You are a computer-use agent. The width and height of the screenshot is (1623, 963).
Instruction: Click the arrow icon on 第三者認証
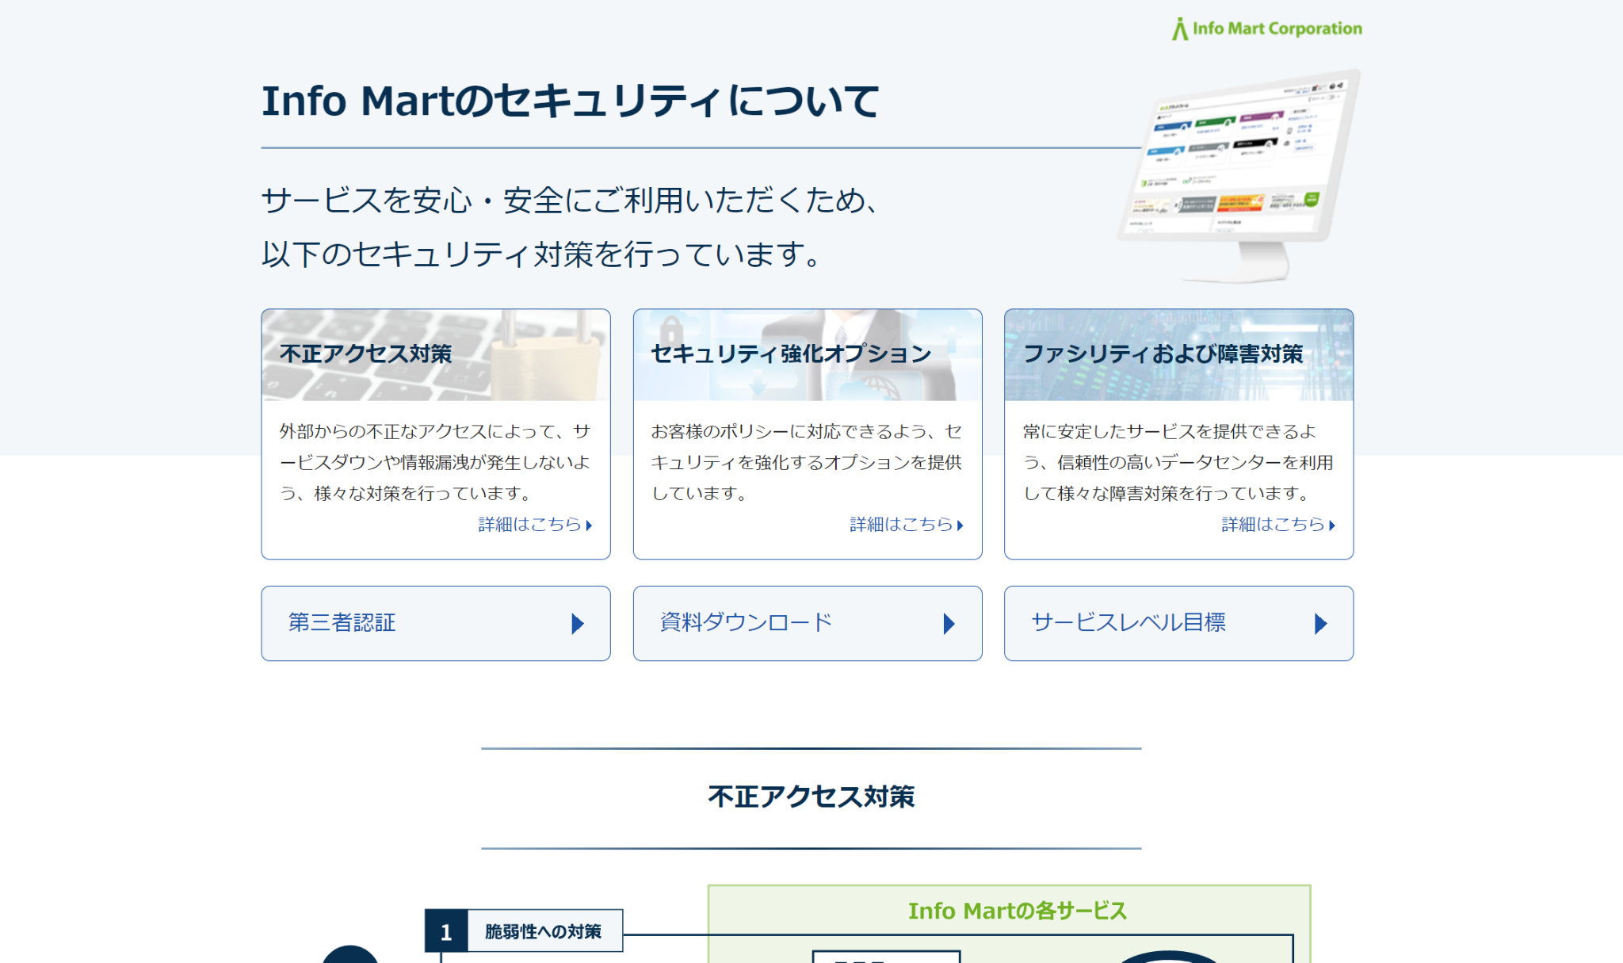(578, 624)
